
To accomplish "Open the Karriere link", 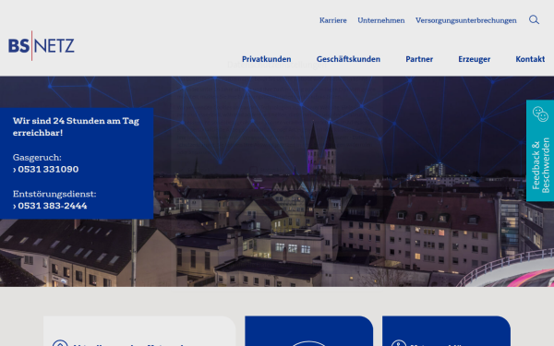I will point(332,20).
